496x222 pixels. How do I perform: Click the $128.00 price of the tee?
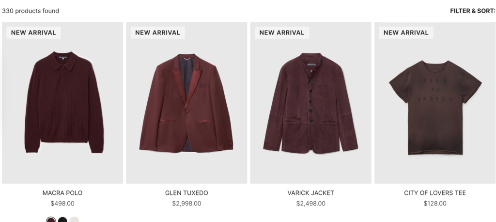[x=435, y=204]
